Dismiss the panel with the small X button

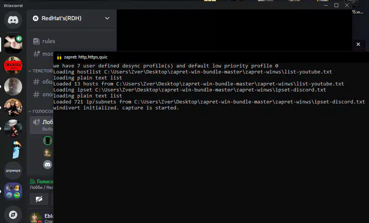(358, 44)
